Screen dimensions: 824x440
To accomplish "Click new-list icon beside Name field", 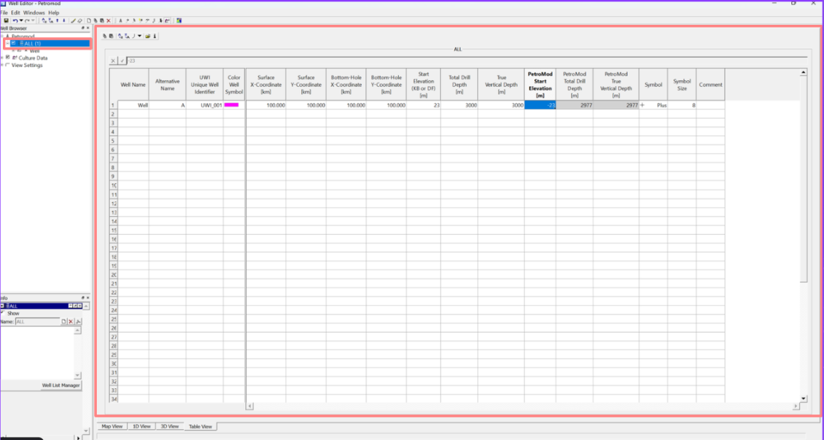I will 63,321.
